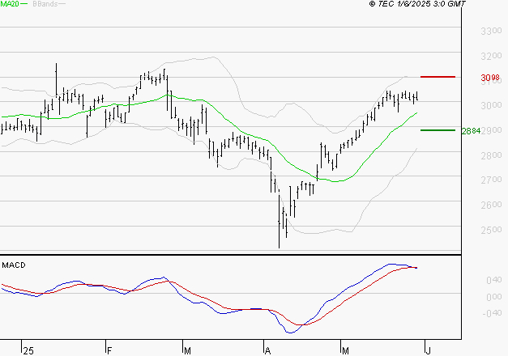Click the A month time axis label
Screen dimensions: 508x356
(267, 351)
